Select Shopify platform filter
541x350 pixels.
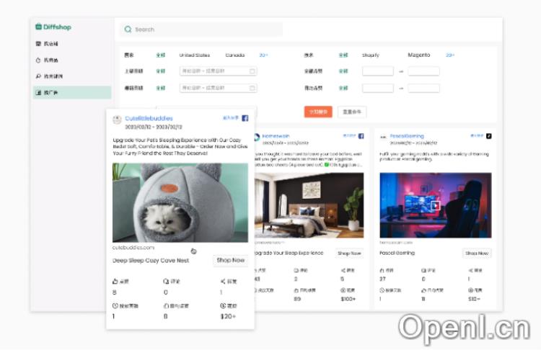(x=370, y=55)
